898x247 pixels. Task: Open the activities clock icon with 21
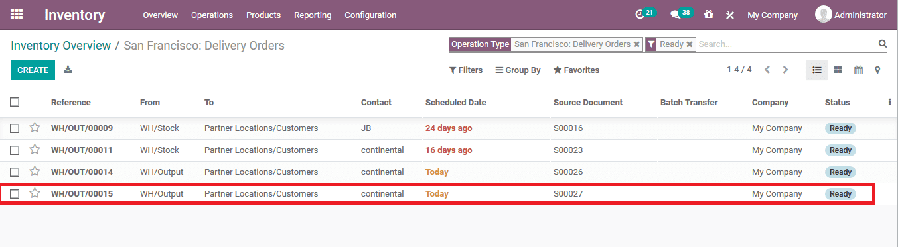pyautogui.click(x=645, y=14)
